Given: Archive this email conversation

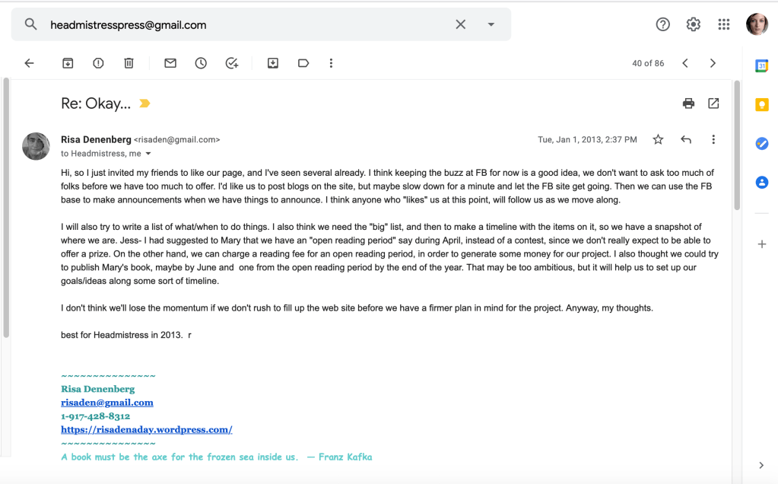Looking at the screenshot, I should tap(68, 63).
